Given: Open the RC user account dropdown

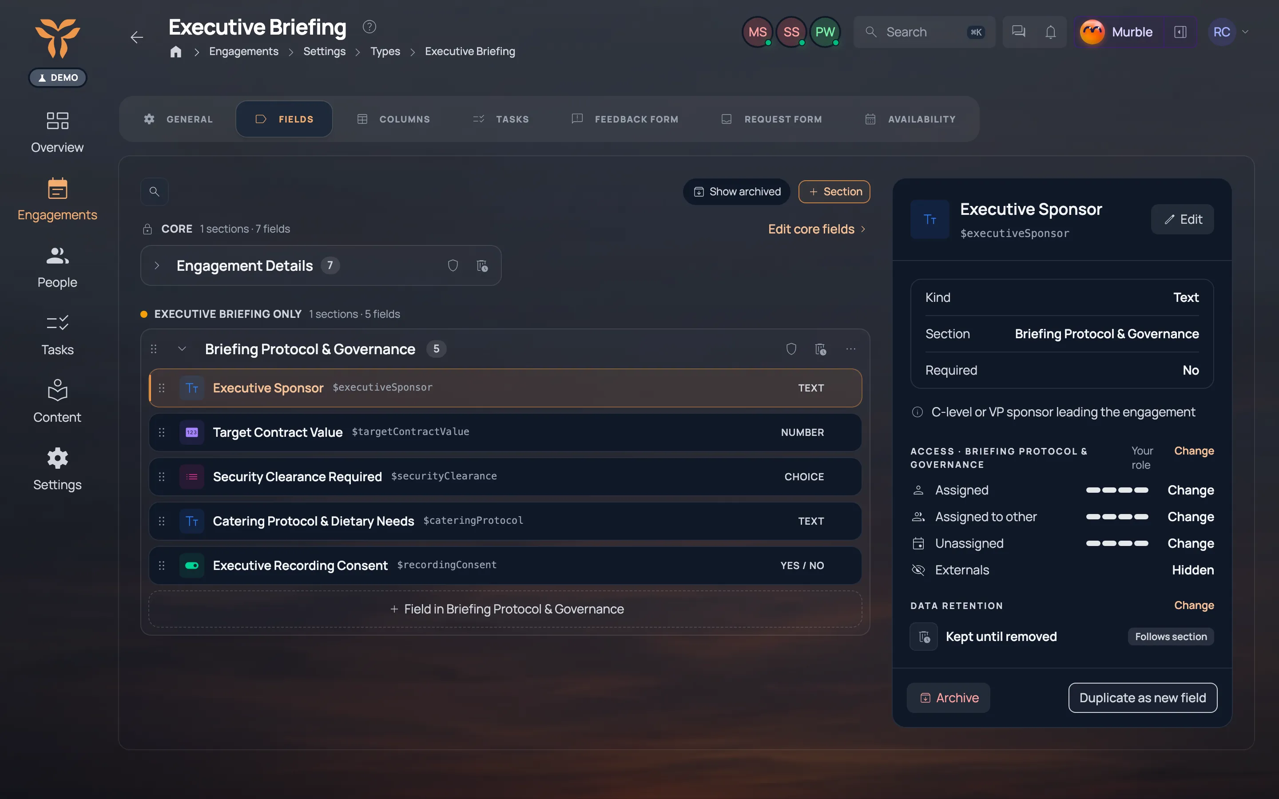Looking at the screenshot, I should (1229, 32).
